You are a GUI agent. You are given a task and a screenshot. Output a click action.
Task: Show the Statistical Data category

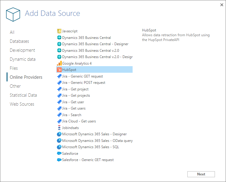23,95
